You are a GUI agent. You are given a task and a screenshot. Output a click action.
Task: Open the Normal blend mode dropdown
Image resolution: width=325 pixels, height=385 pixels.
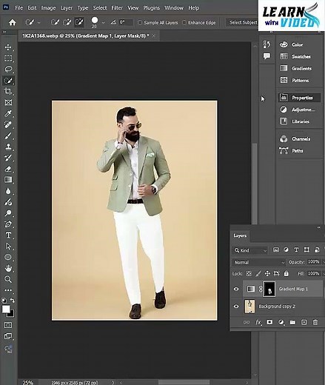(x=258, y=262)
